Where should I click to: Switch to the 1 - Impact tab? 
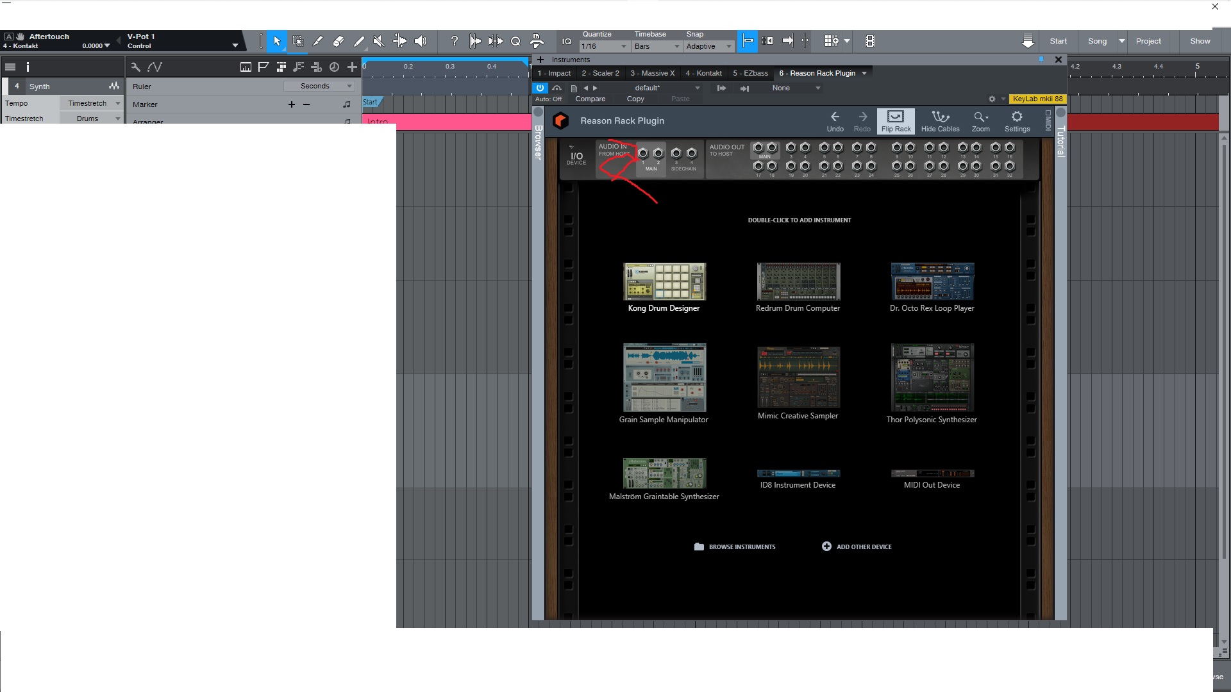(x=554, y=73)
